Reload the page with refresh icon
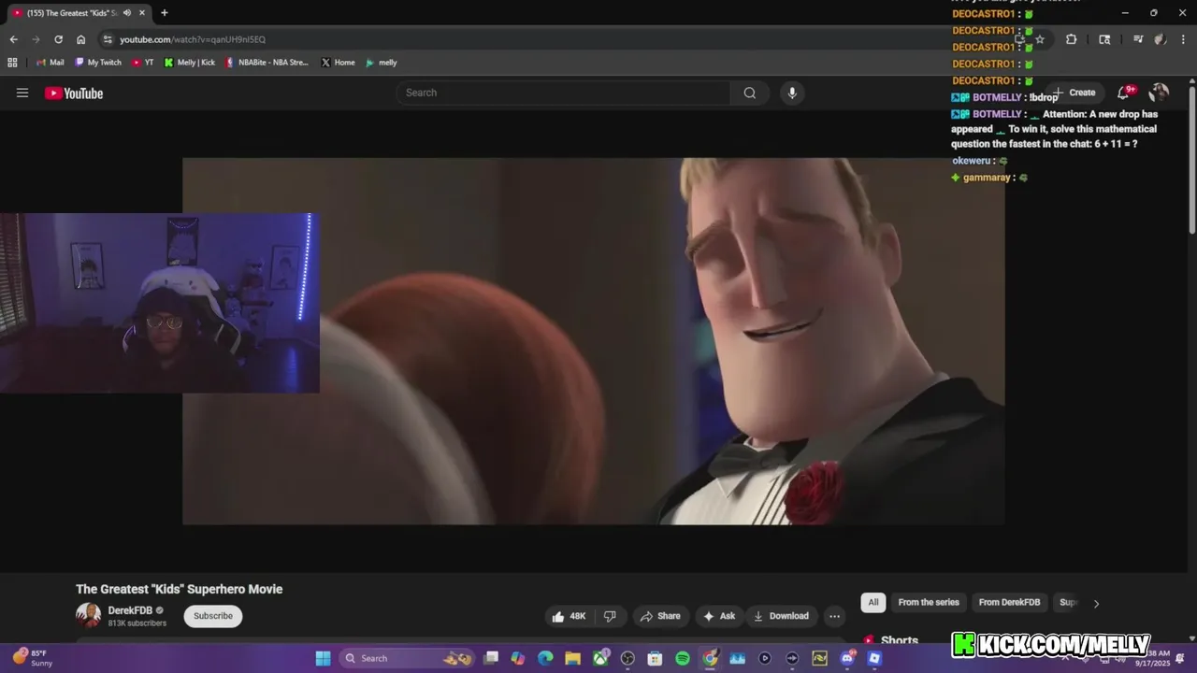 pyautogui.click(x=58, y=39)
